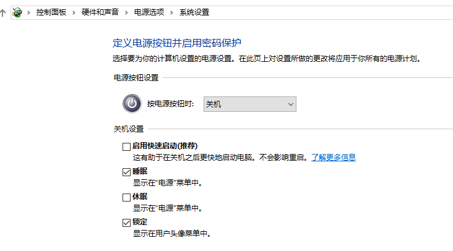Image resolution: width=453 pixels, height=251 pixels.
Task: Open the 了解更多信息 link
Action: (x=333, y=158)
